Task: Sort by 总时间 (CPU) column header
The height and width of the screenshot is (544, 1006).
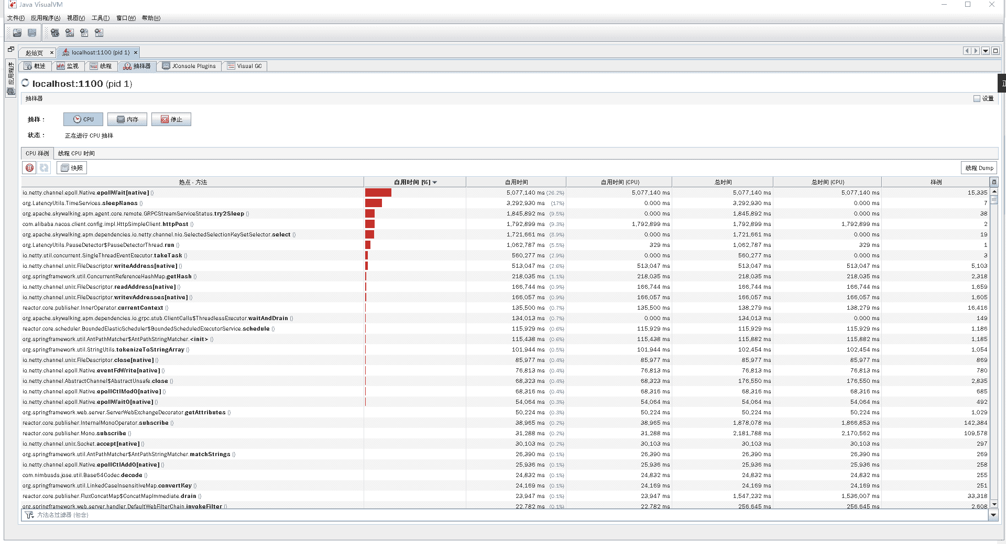Action: tap(827, 182)
